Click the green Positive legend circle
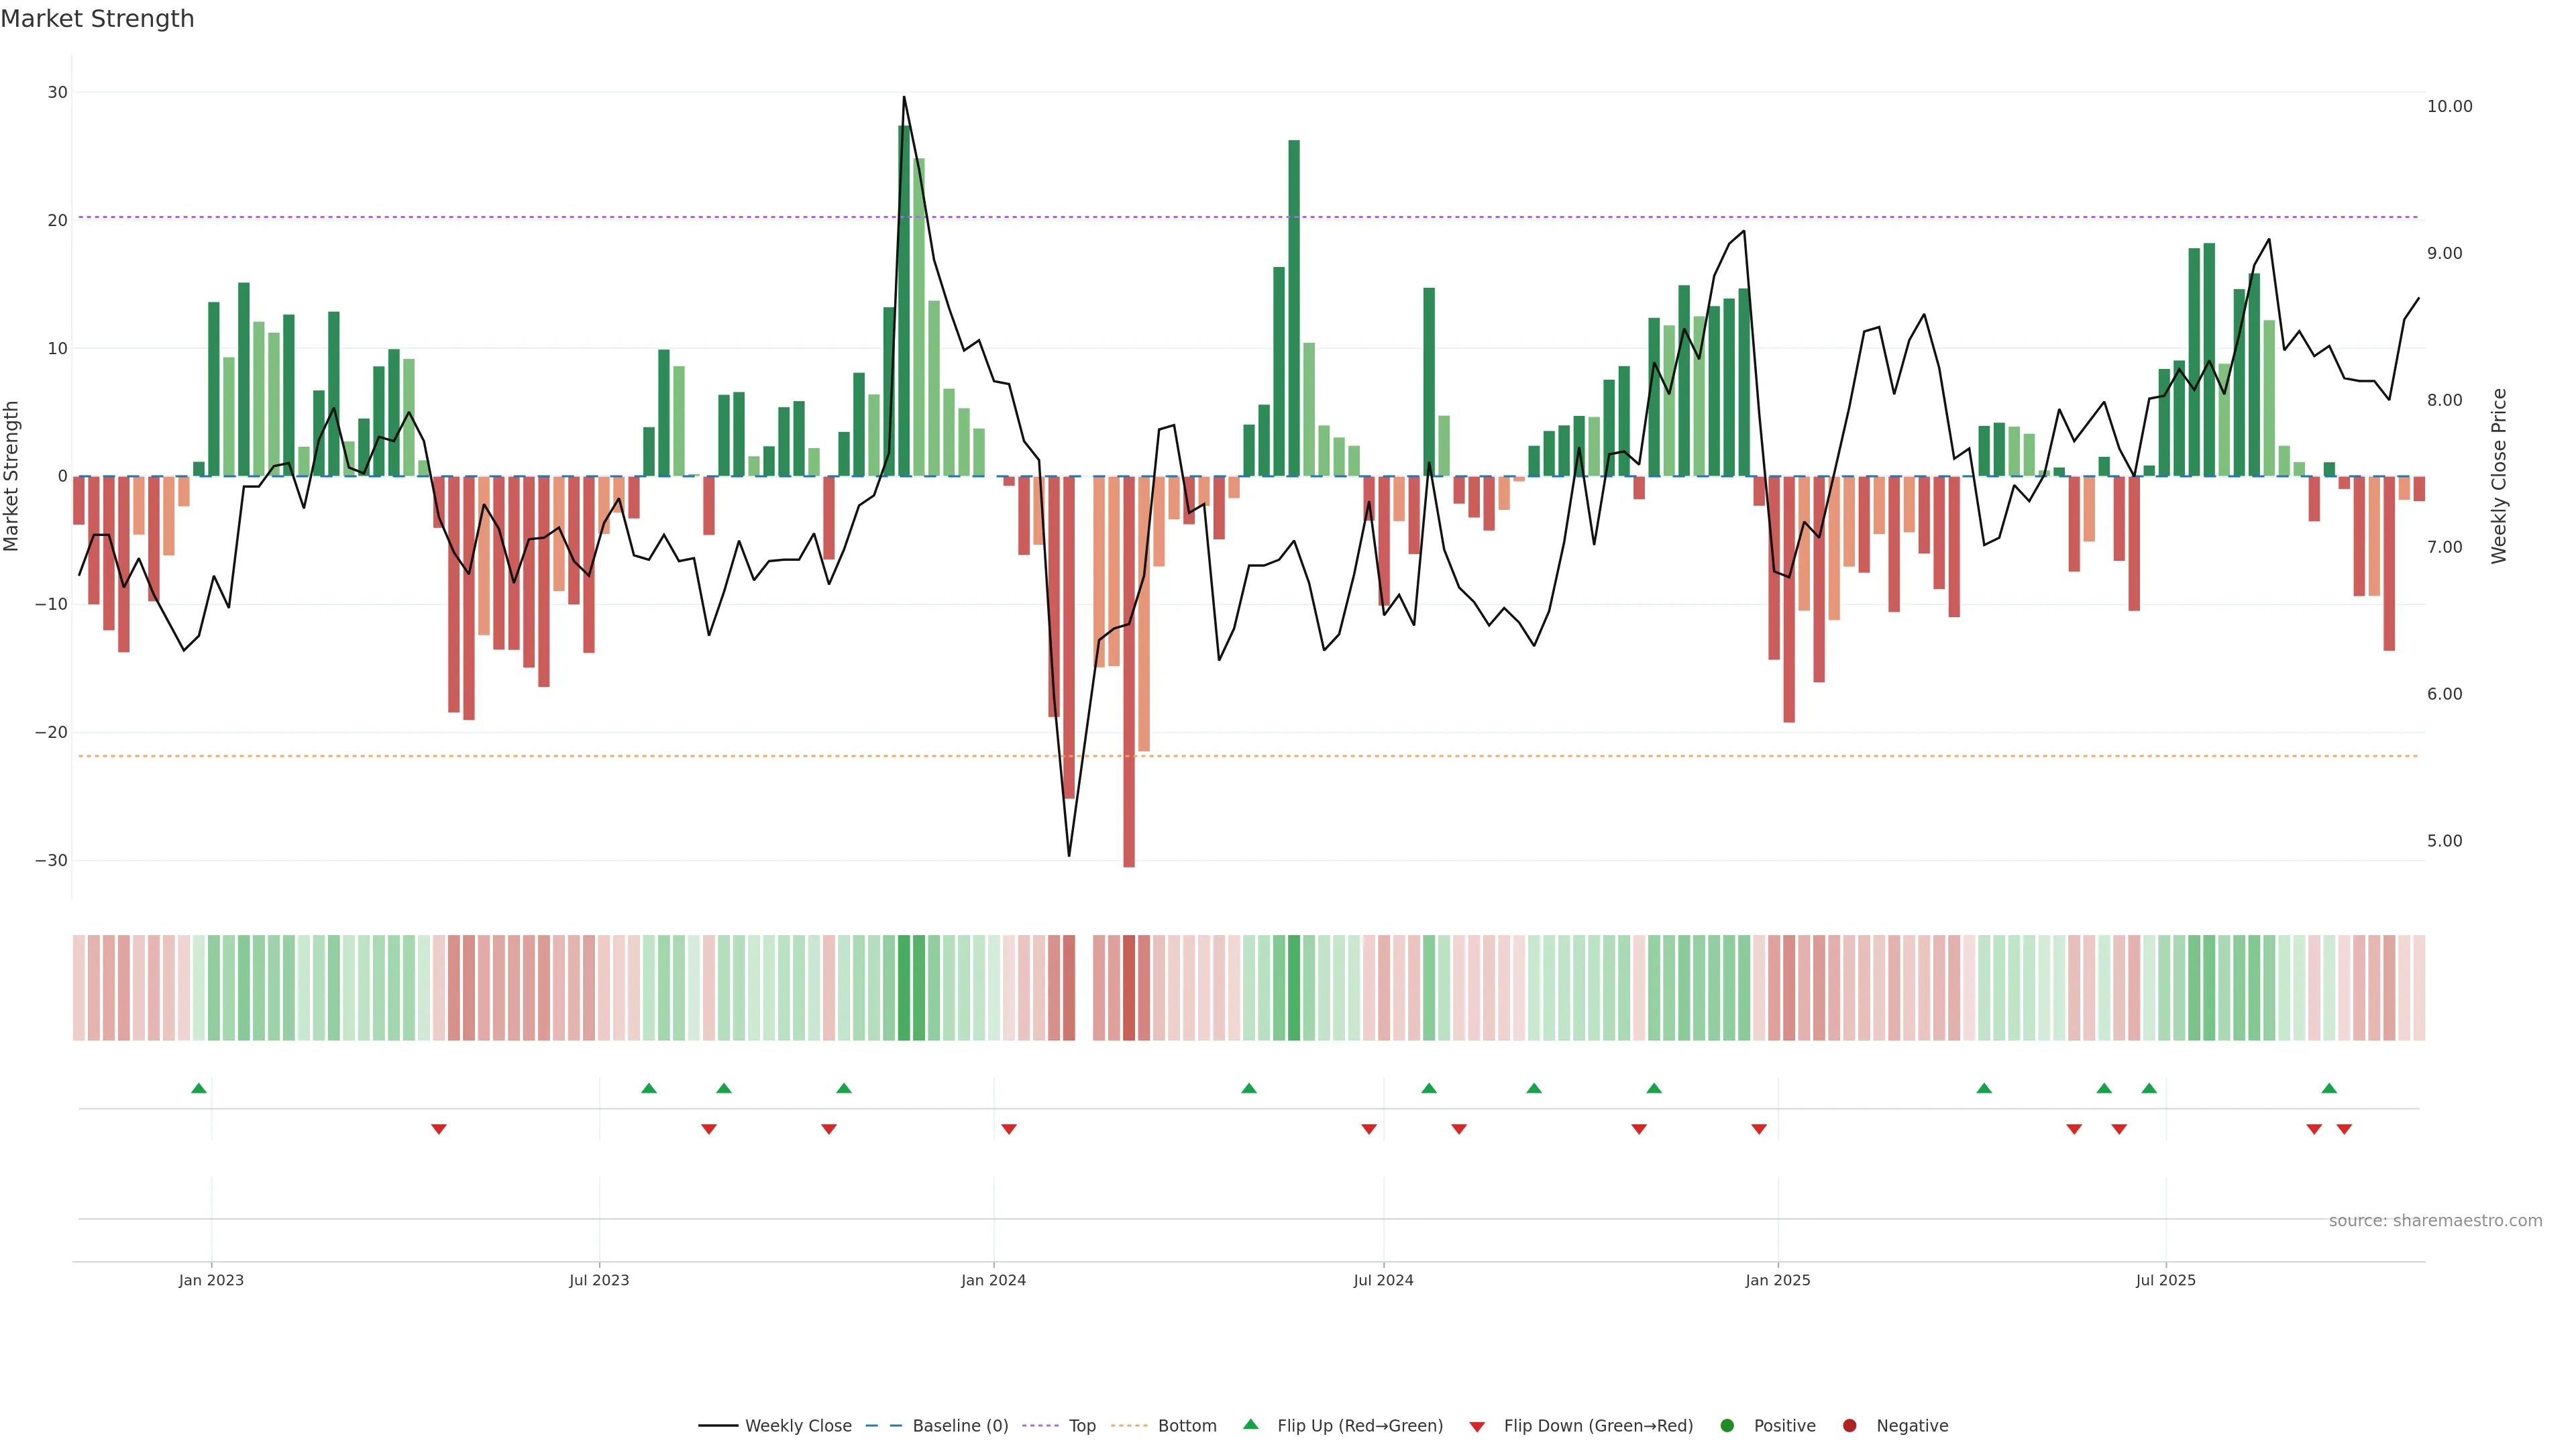Screen dimensions: 2576x1449 tap(1727, 1425)
